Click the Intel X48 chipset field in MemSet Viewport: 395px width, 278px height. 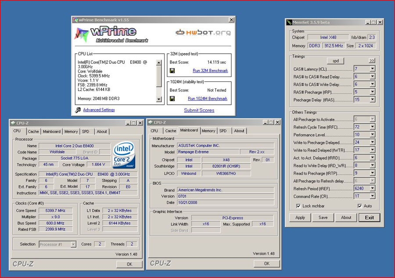tap(328, 37)
